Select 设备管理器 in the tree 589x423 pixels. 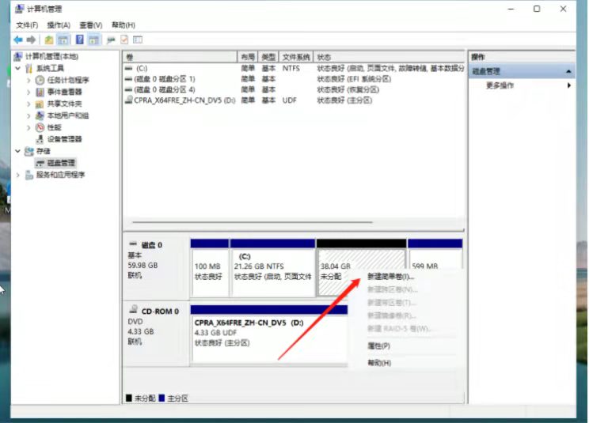click(64, 139)
